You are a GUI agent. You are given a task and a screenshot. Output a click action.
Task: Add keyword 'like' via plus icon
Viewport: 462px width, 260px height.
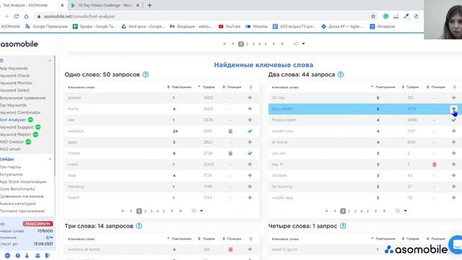point(250,120)
